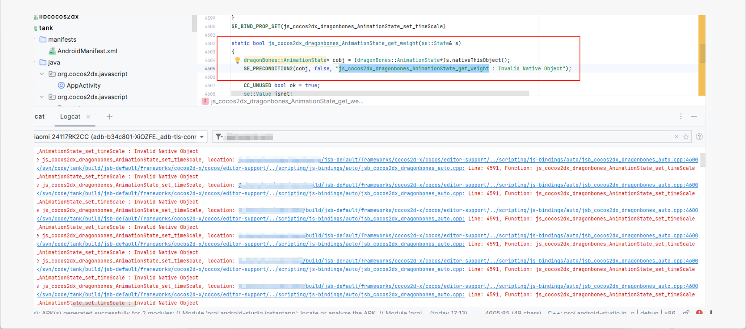Screen dimensions: 746x329
Task: Click into the Logcat filter input field
Action: (x=452, y=137)
